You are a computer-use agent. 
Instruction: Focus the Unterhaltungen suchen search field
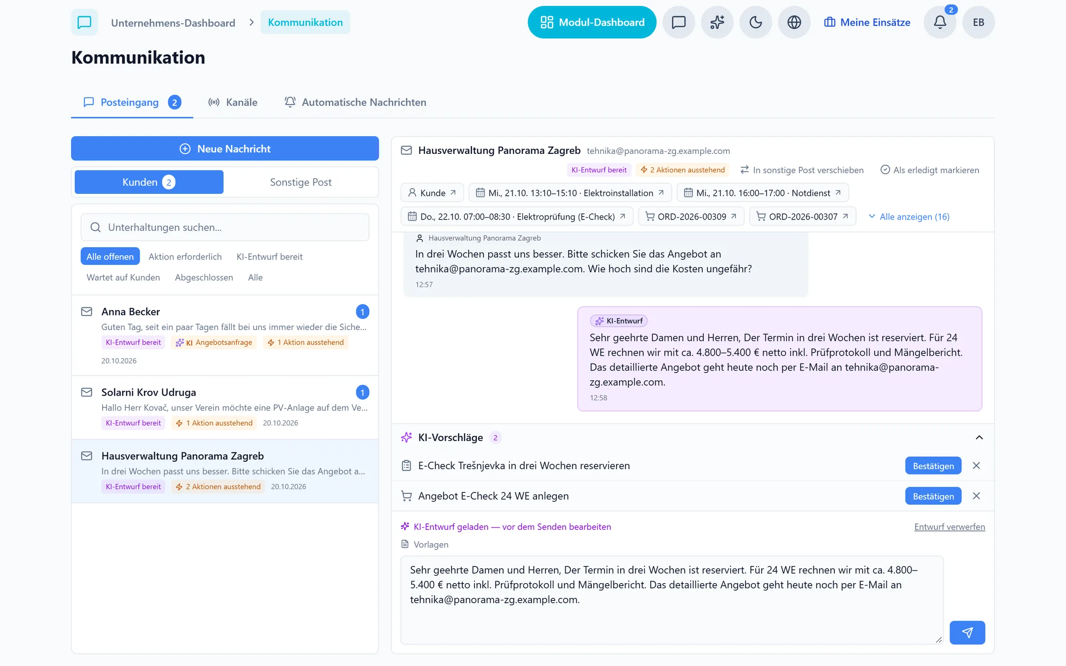[225, 227]
